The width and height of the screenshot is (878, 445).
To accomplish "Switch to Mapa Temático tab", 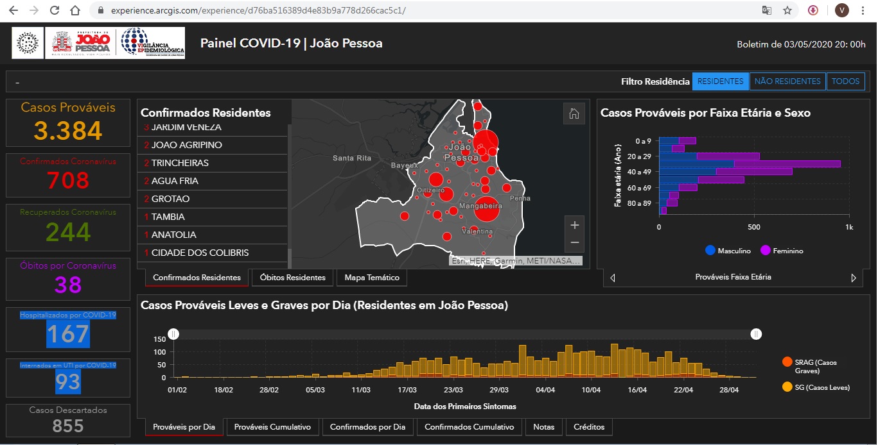I will click(371, 278).
